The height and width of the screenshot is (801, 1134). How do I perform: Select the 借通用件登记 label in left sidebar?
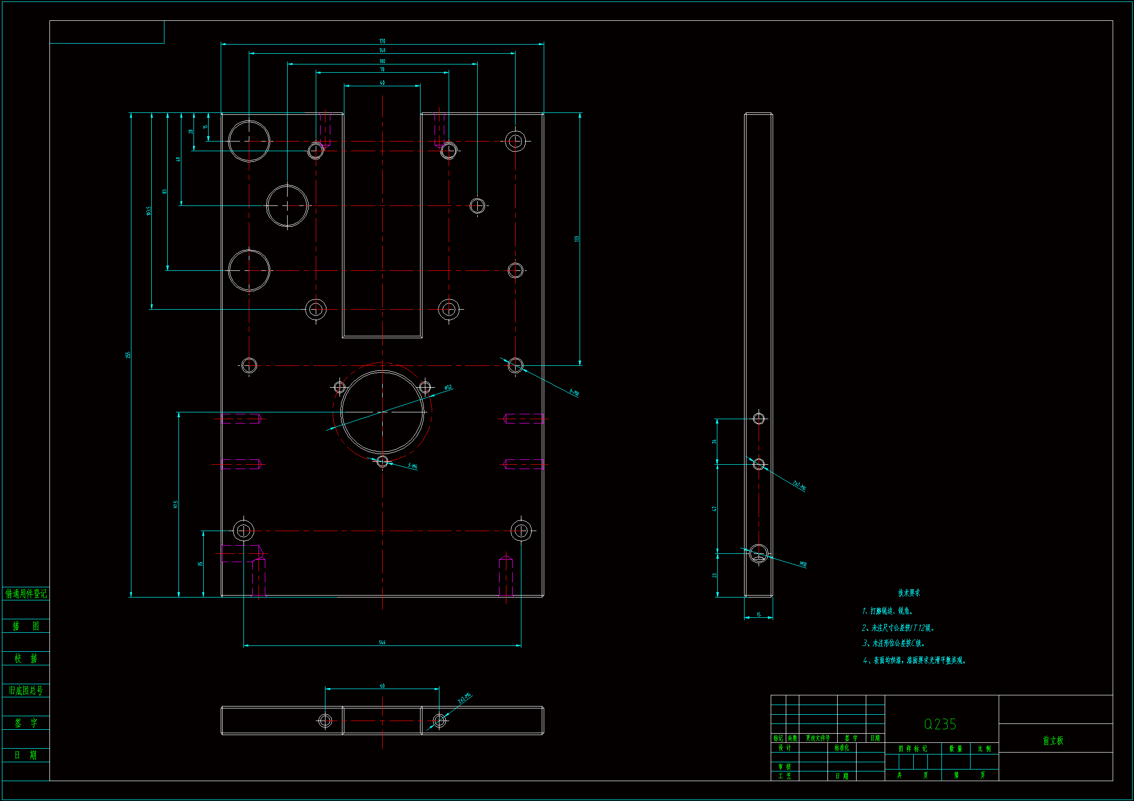(26, 594)
